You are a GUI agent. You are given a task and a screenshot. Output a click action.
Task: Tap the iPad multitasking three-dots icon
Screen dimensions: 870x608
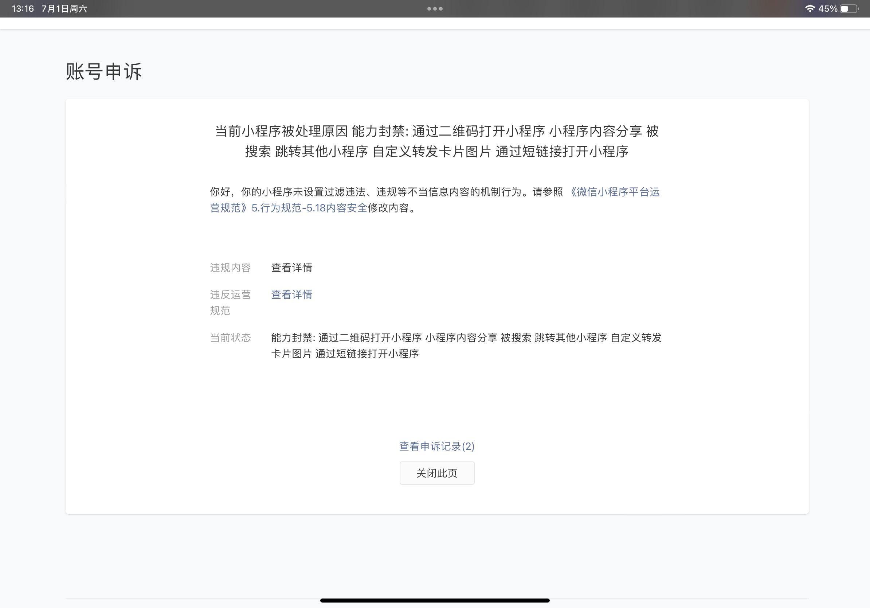point(435,9)
